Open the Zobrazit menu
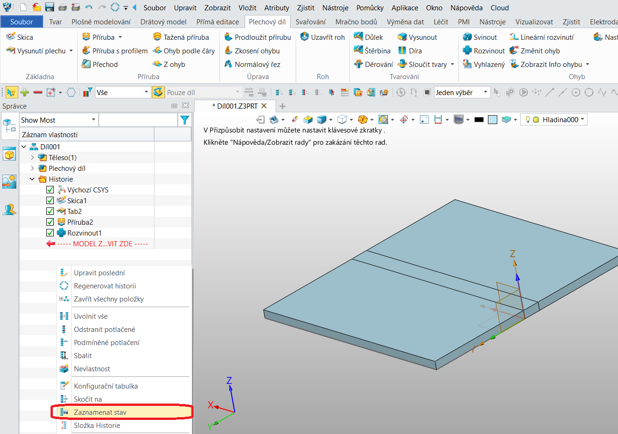The image size is (618, 434). pos(218,7)
